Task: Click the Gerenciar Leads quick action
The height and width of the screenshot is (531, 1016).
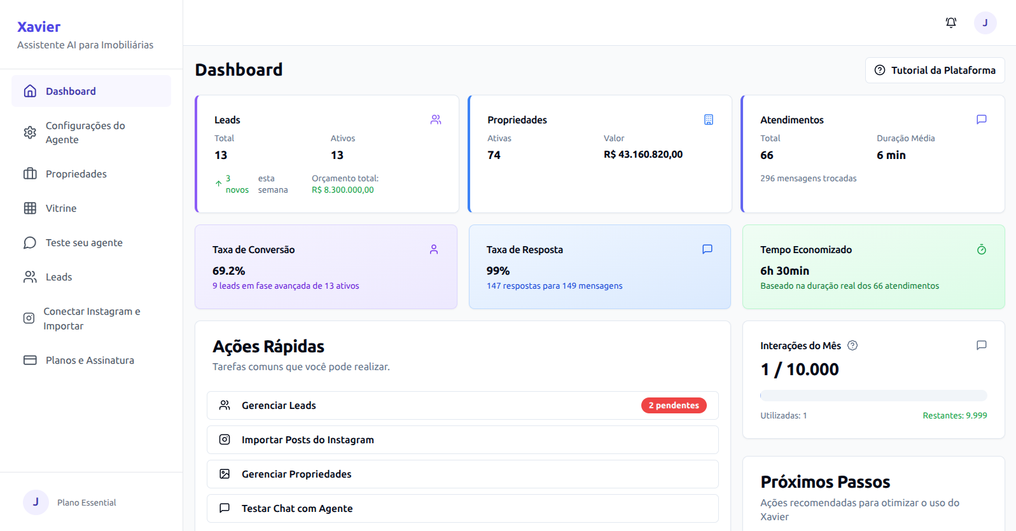Action: click(x=463, y=405)
